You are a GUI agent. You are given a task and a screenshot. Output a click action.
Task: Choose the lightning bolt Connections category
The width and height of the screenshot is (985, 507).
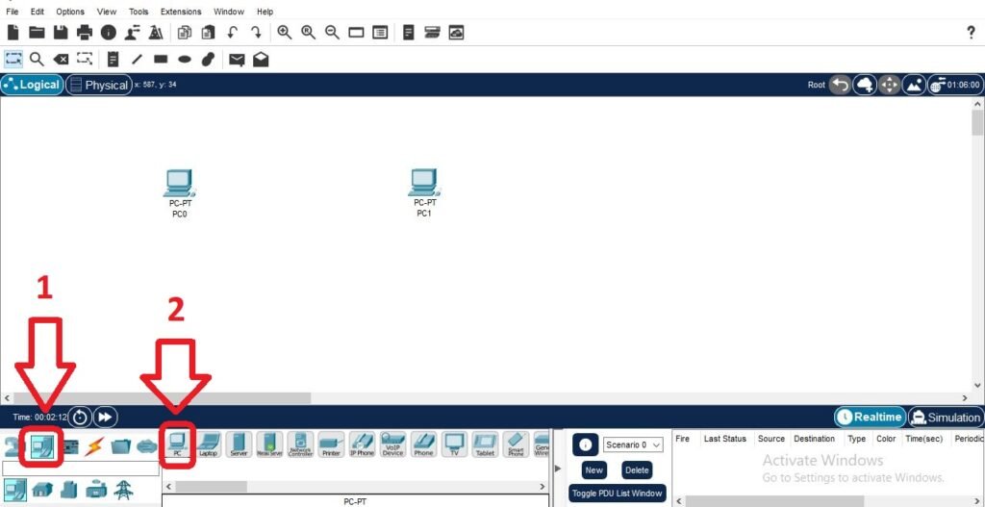click(94, 446)
